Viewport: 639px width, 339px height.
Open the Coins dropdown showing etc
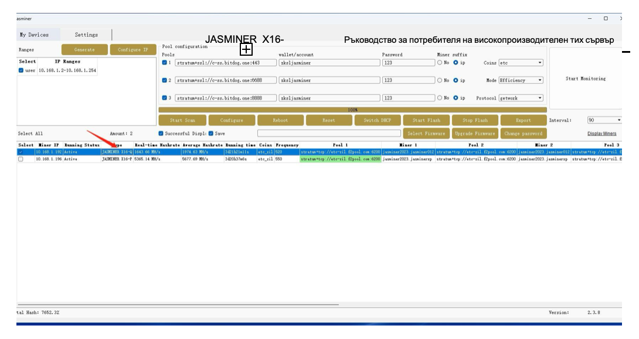pos(521,63)
